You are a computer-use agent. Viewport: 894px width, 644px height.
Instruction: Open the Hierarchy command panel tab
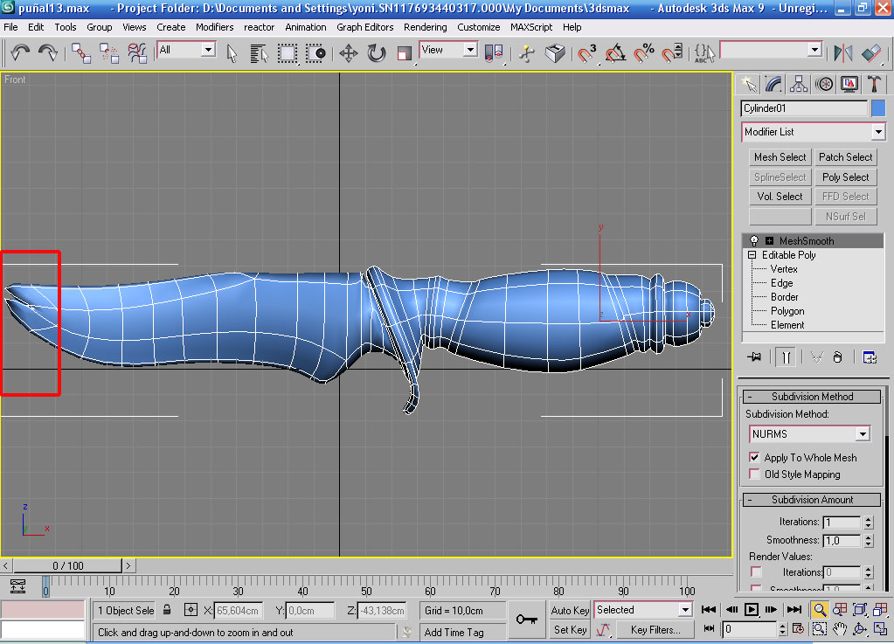point(798,84)
